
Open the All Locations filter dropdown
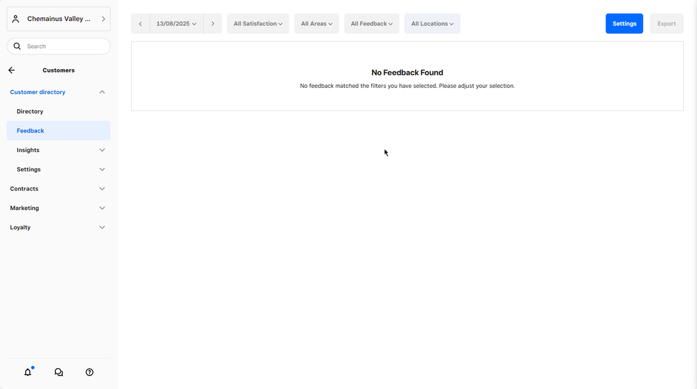pos(432,24)
